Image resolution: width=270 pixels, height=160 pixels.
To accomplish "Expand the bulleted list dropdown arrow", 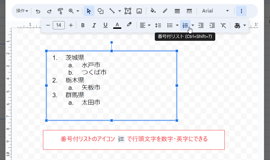I will (x=177, y=25).
